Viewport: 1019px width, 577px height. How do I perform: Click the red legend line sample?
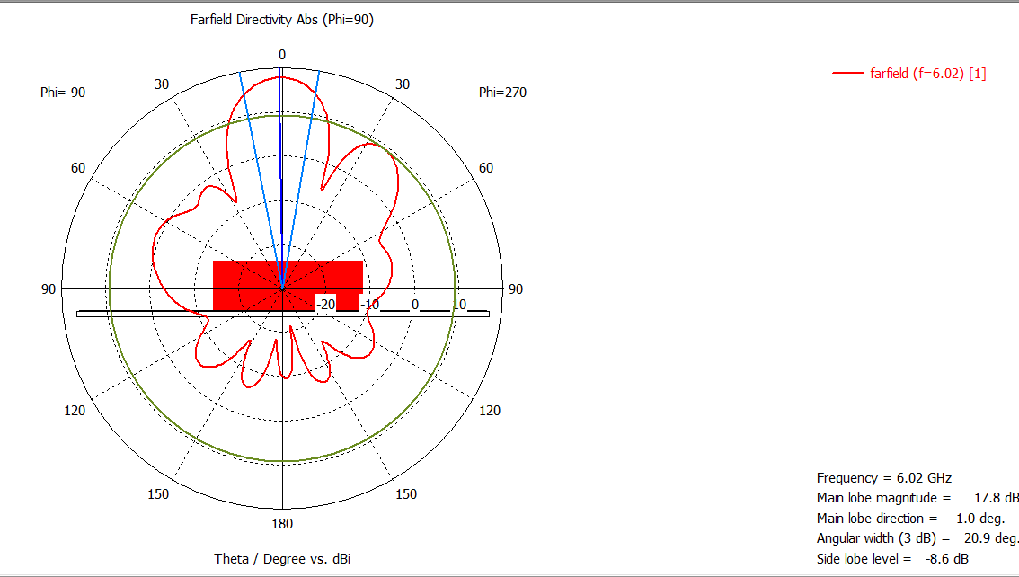click(x=849, y=74)
